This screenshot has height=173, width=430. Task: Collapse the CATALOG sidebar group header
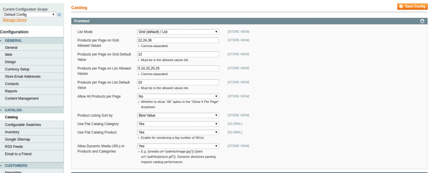(32, 110)
